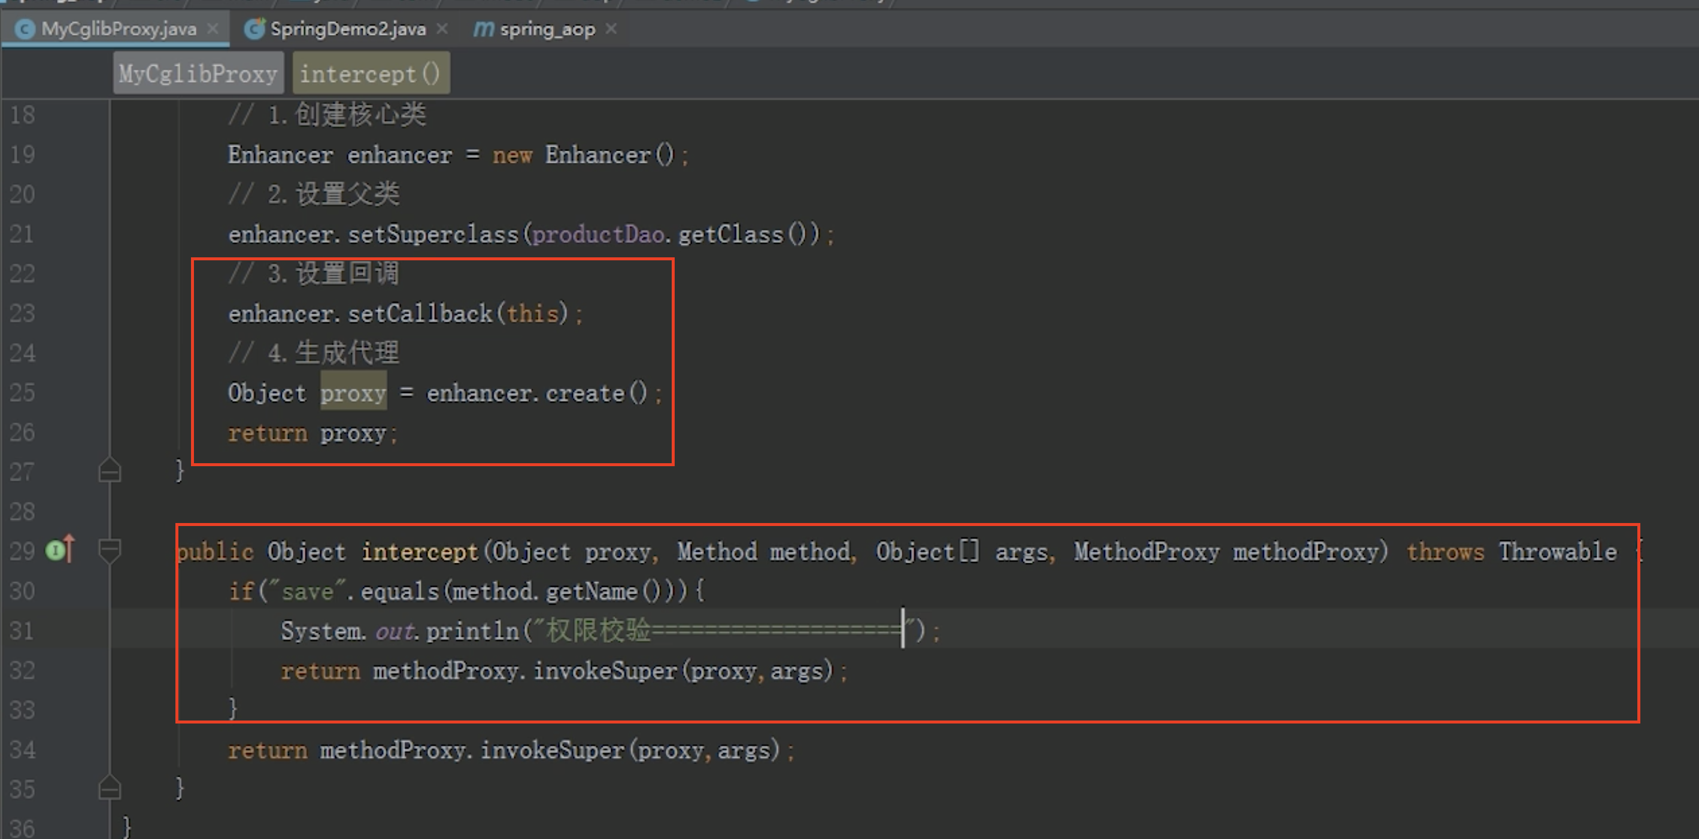Click 'Throwable' on line 29
This screenshot has width=1699, height=839.
(x=1558, y=552)
